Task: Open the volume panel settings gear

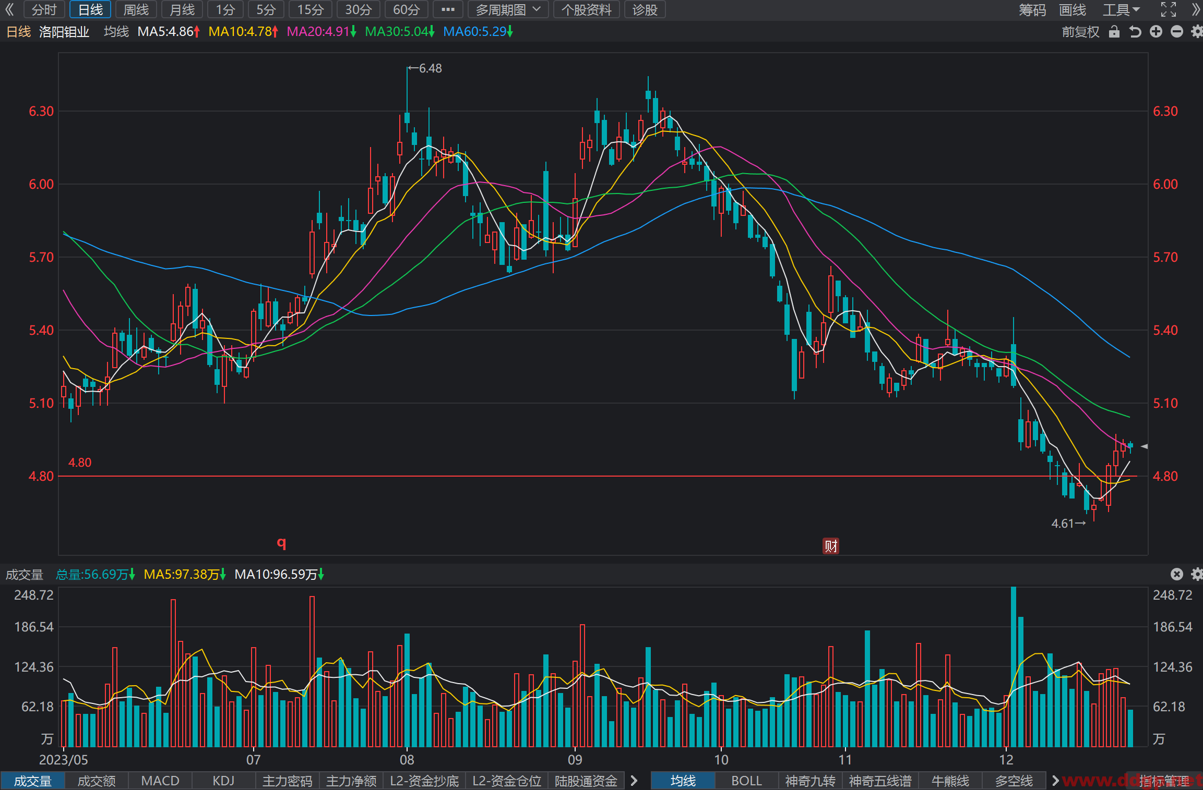Action: pyautogui.click(x=1197, y=574)
